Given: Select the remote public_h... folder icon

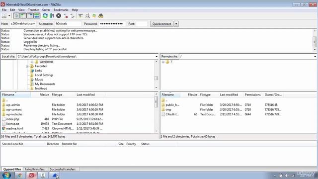Looking at the screenshot, I should coord(163,105).
